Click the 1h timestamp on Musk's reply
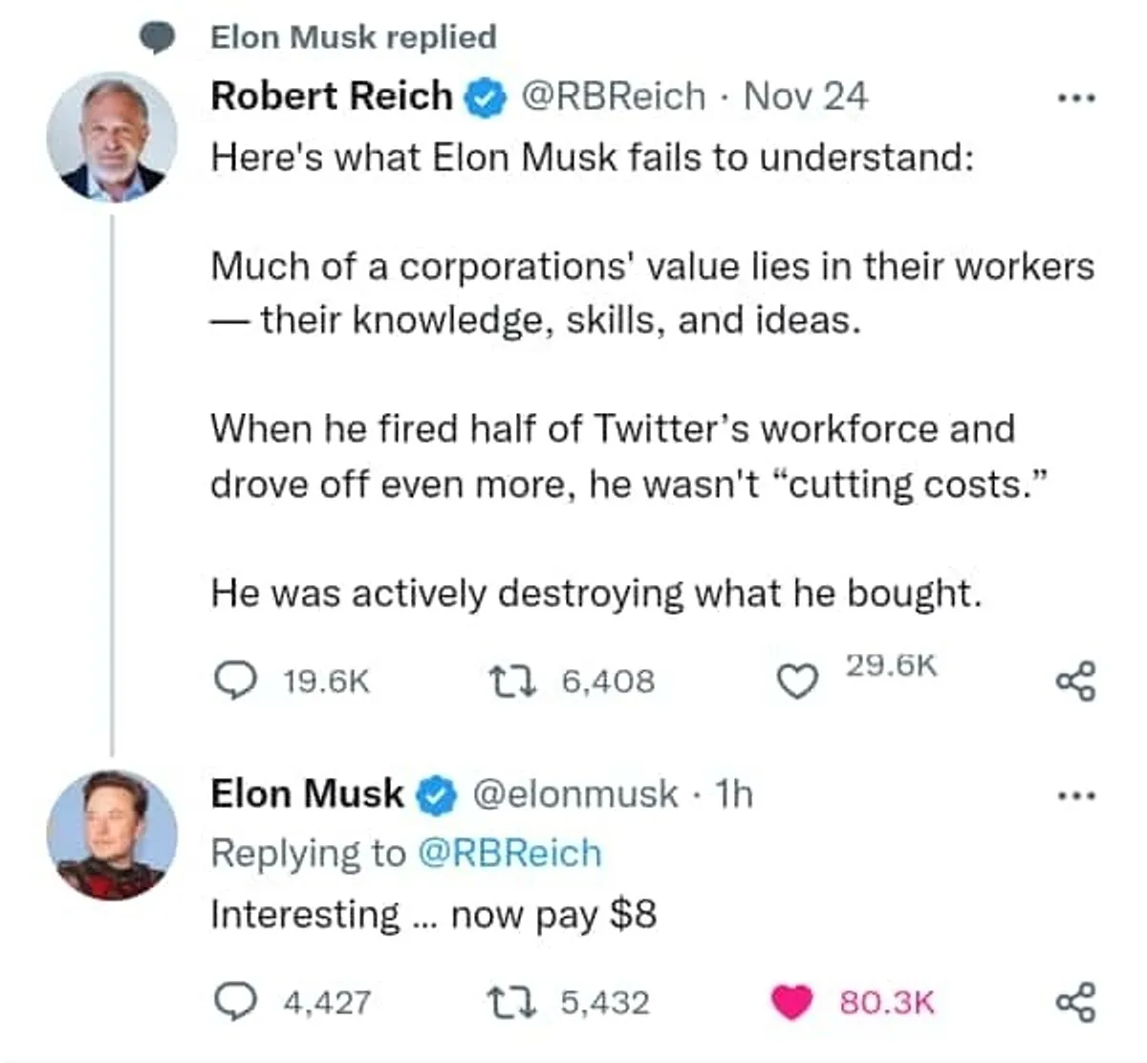 point(734,793)
